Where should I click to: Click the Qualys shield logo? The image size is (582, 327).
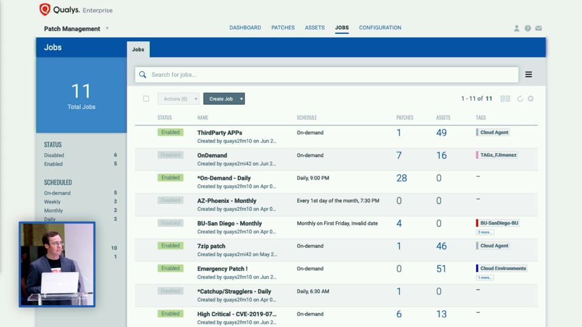45,9
